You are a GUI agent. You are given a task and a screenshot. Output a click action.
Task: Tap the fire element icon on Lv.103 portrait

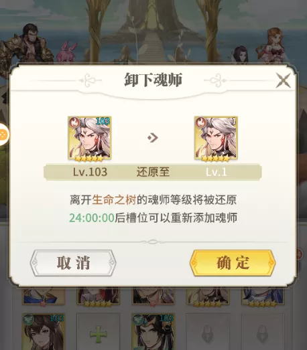click(x=74, y=122)
